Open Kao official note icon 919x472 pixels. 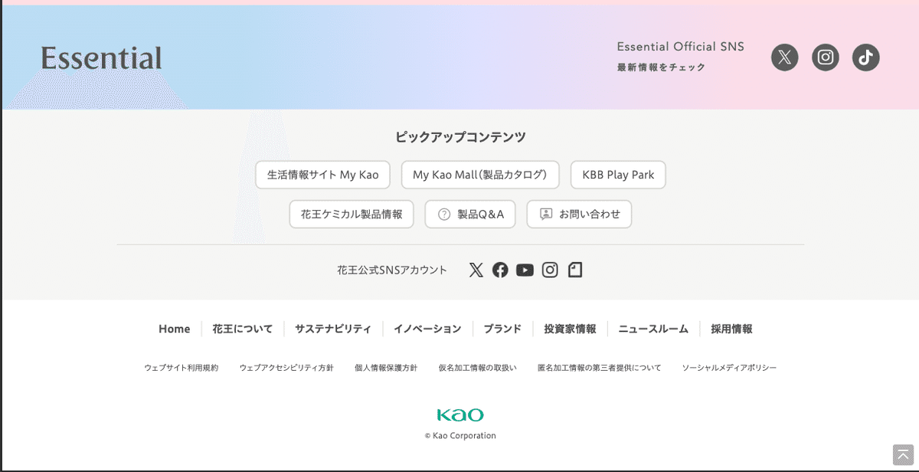(575, 270)
